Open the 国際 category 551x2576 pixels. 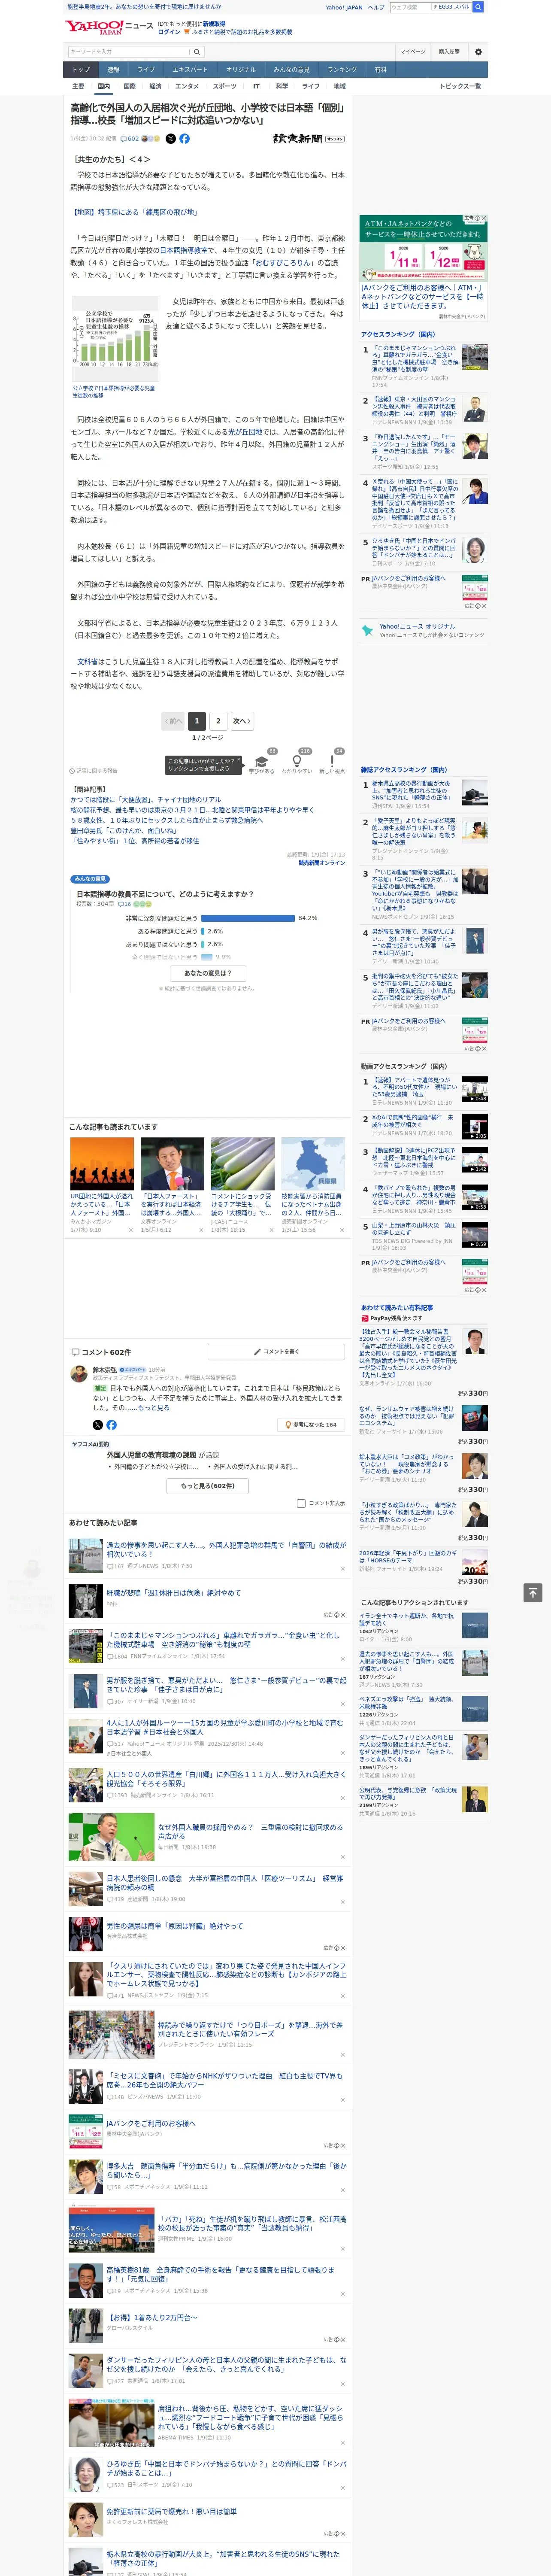coord(129,86)
